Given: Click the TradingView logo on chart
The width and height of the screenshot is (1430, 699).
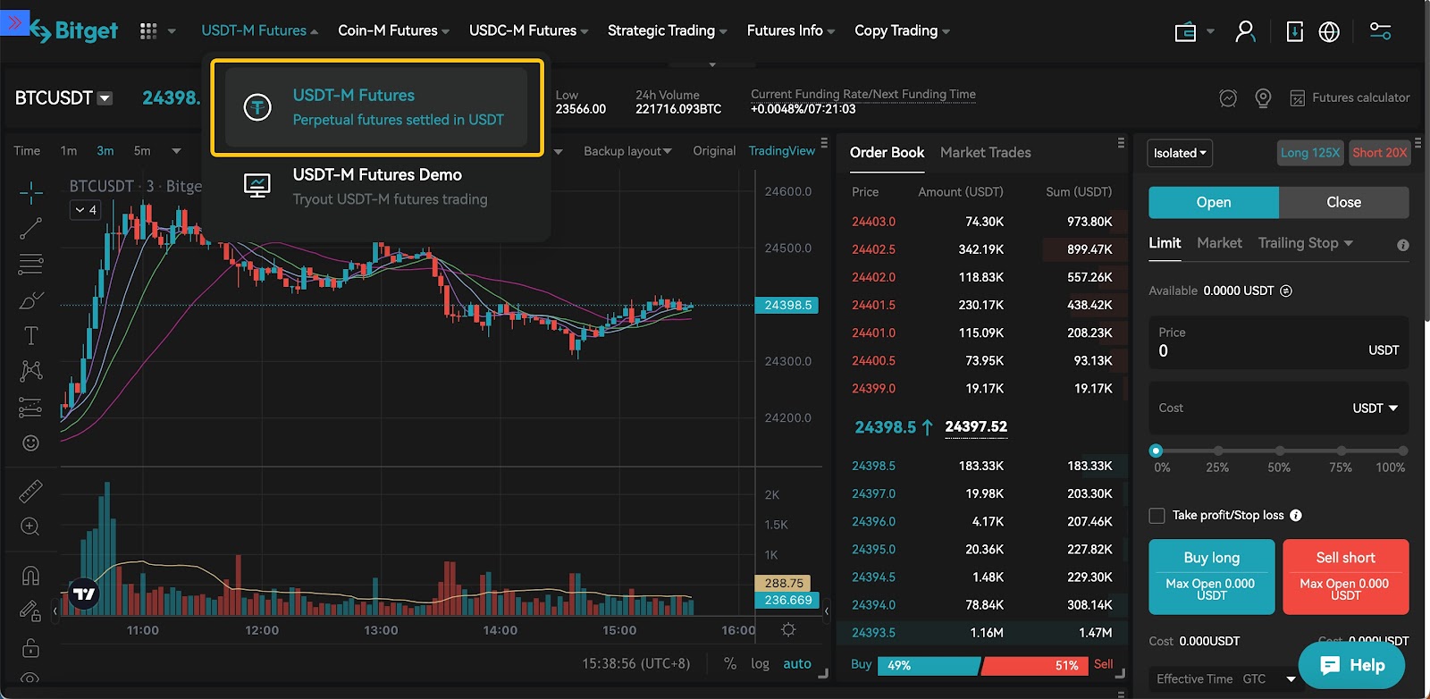Looking at the screenshot, I should point(84,594).
